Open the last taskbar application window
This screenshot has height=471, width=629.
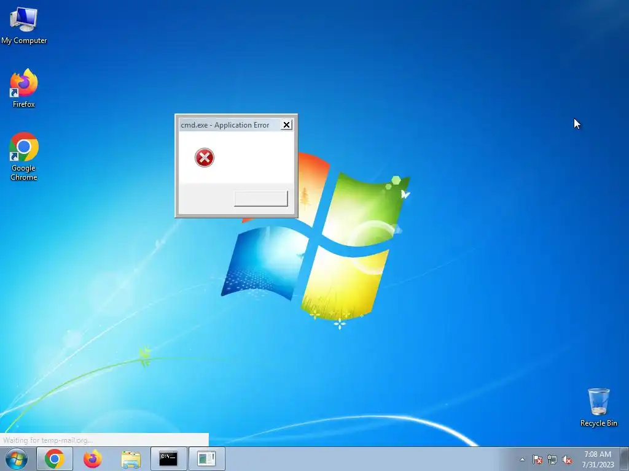click(206, 459)
